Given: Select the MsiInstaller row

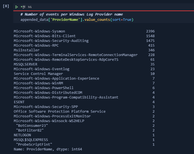Looking at the screenshot, I should click(x=84, y=50).
